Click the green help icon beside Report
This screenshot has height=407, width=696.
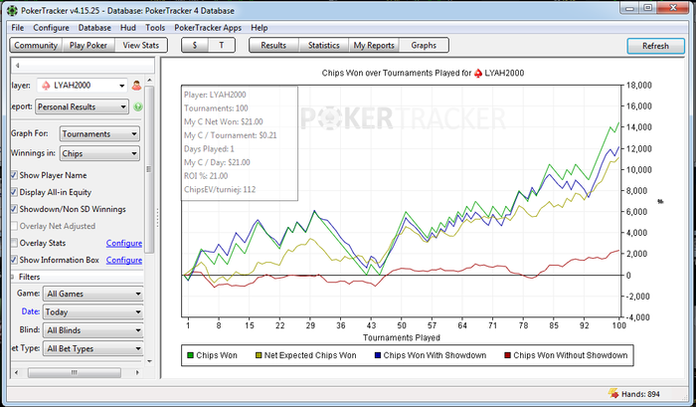[x=138, y=106]
